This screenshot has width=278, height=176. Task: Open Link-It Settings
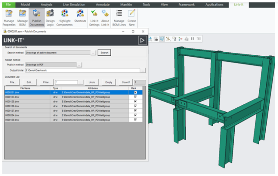[x=94, y=18]
